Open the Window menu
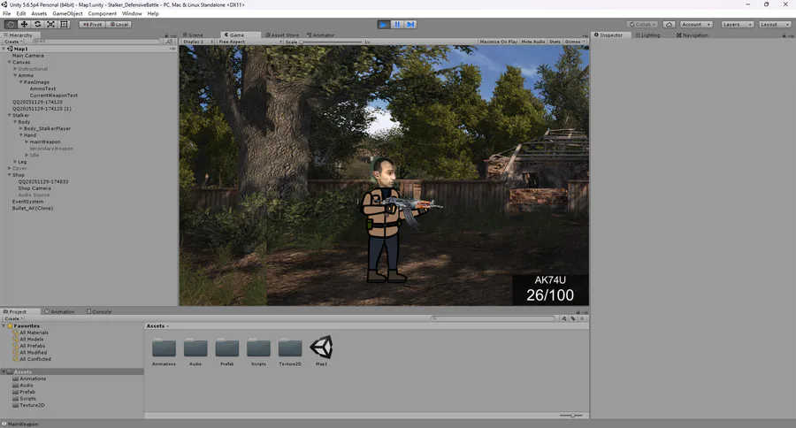The image size is (796, 428). [x=132, y=14]
